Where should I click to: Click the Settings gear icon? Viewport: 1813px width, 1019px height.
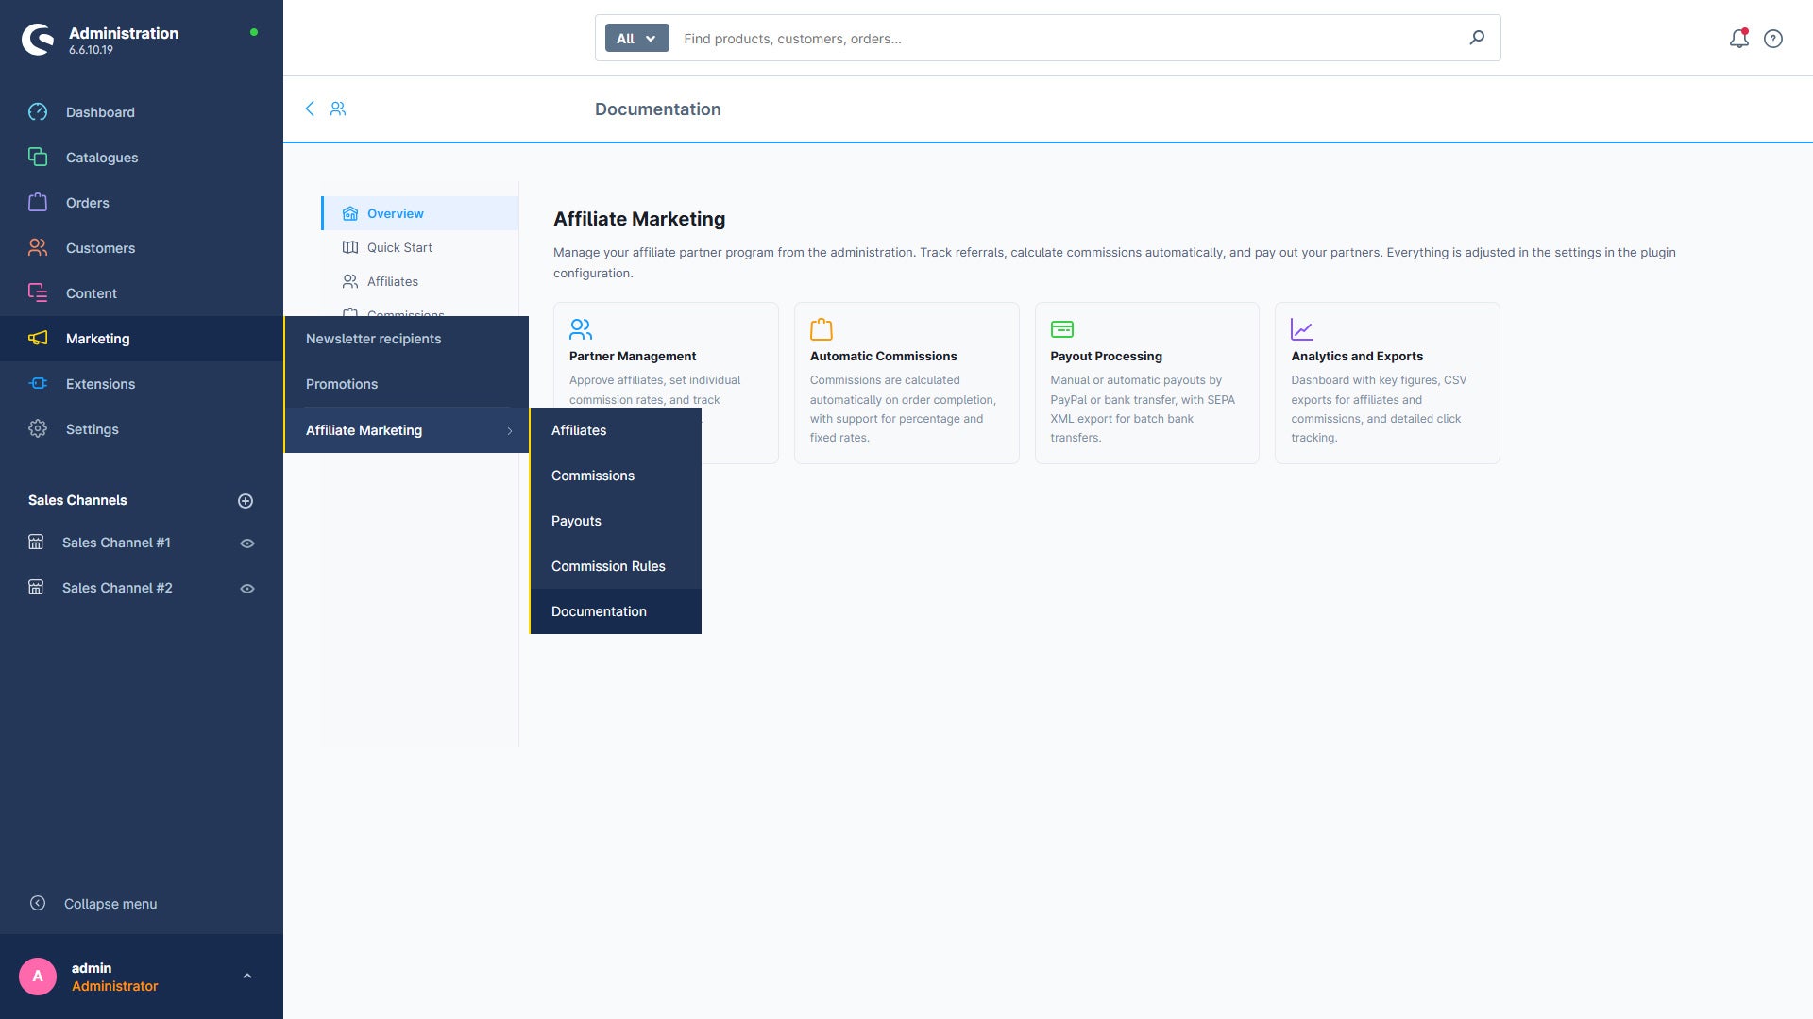[x=38, y=429]
